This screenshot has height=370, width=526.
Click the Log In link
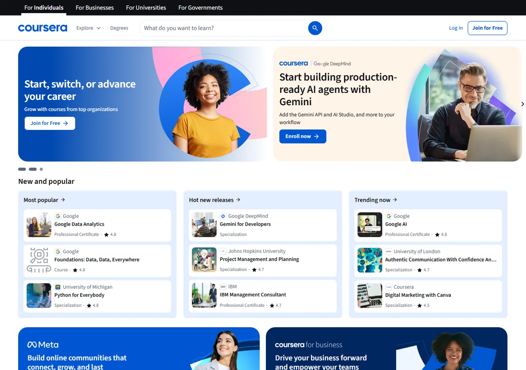click(456, 28)
